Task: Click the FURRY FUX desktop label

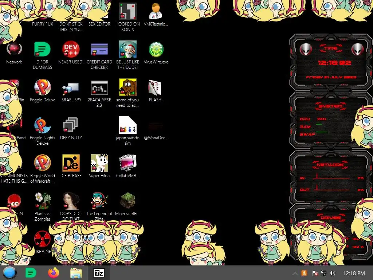Action: (x=43, y=24)
